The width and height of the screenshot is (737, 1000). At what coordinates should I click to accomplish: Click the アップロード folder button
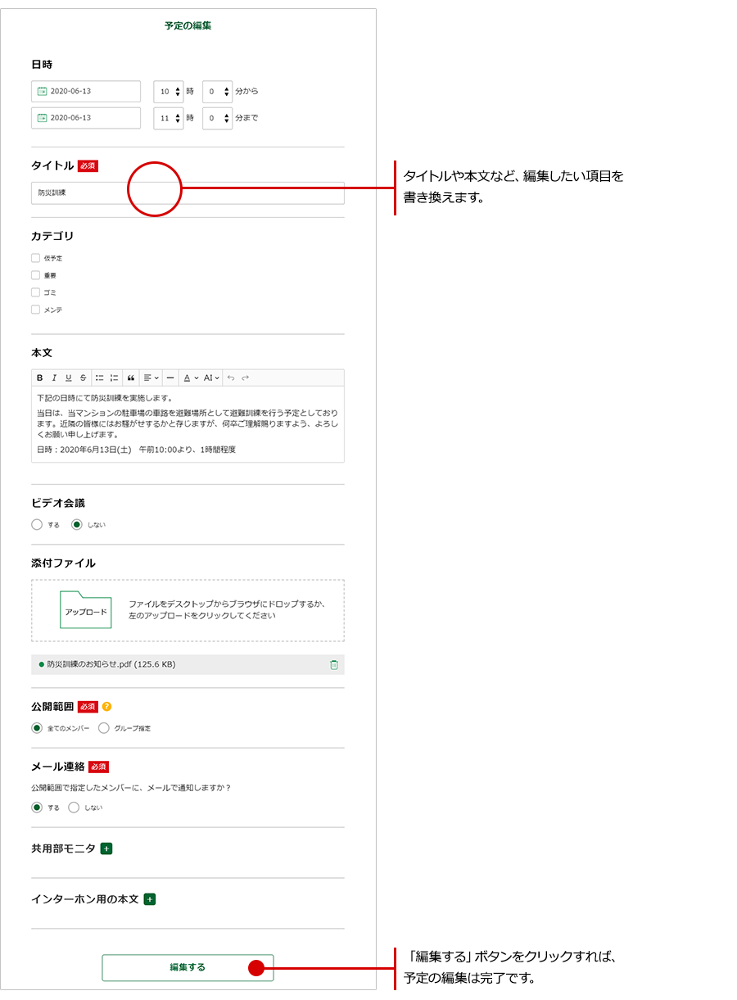coord(85,611)
